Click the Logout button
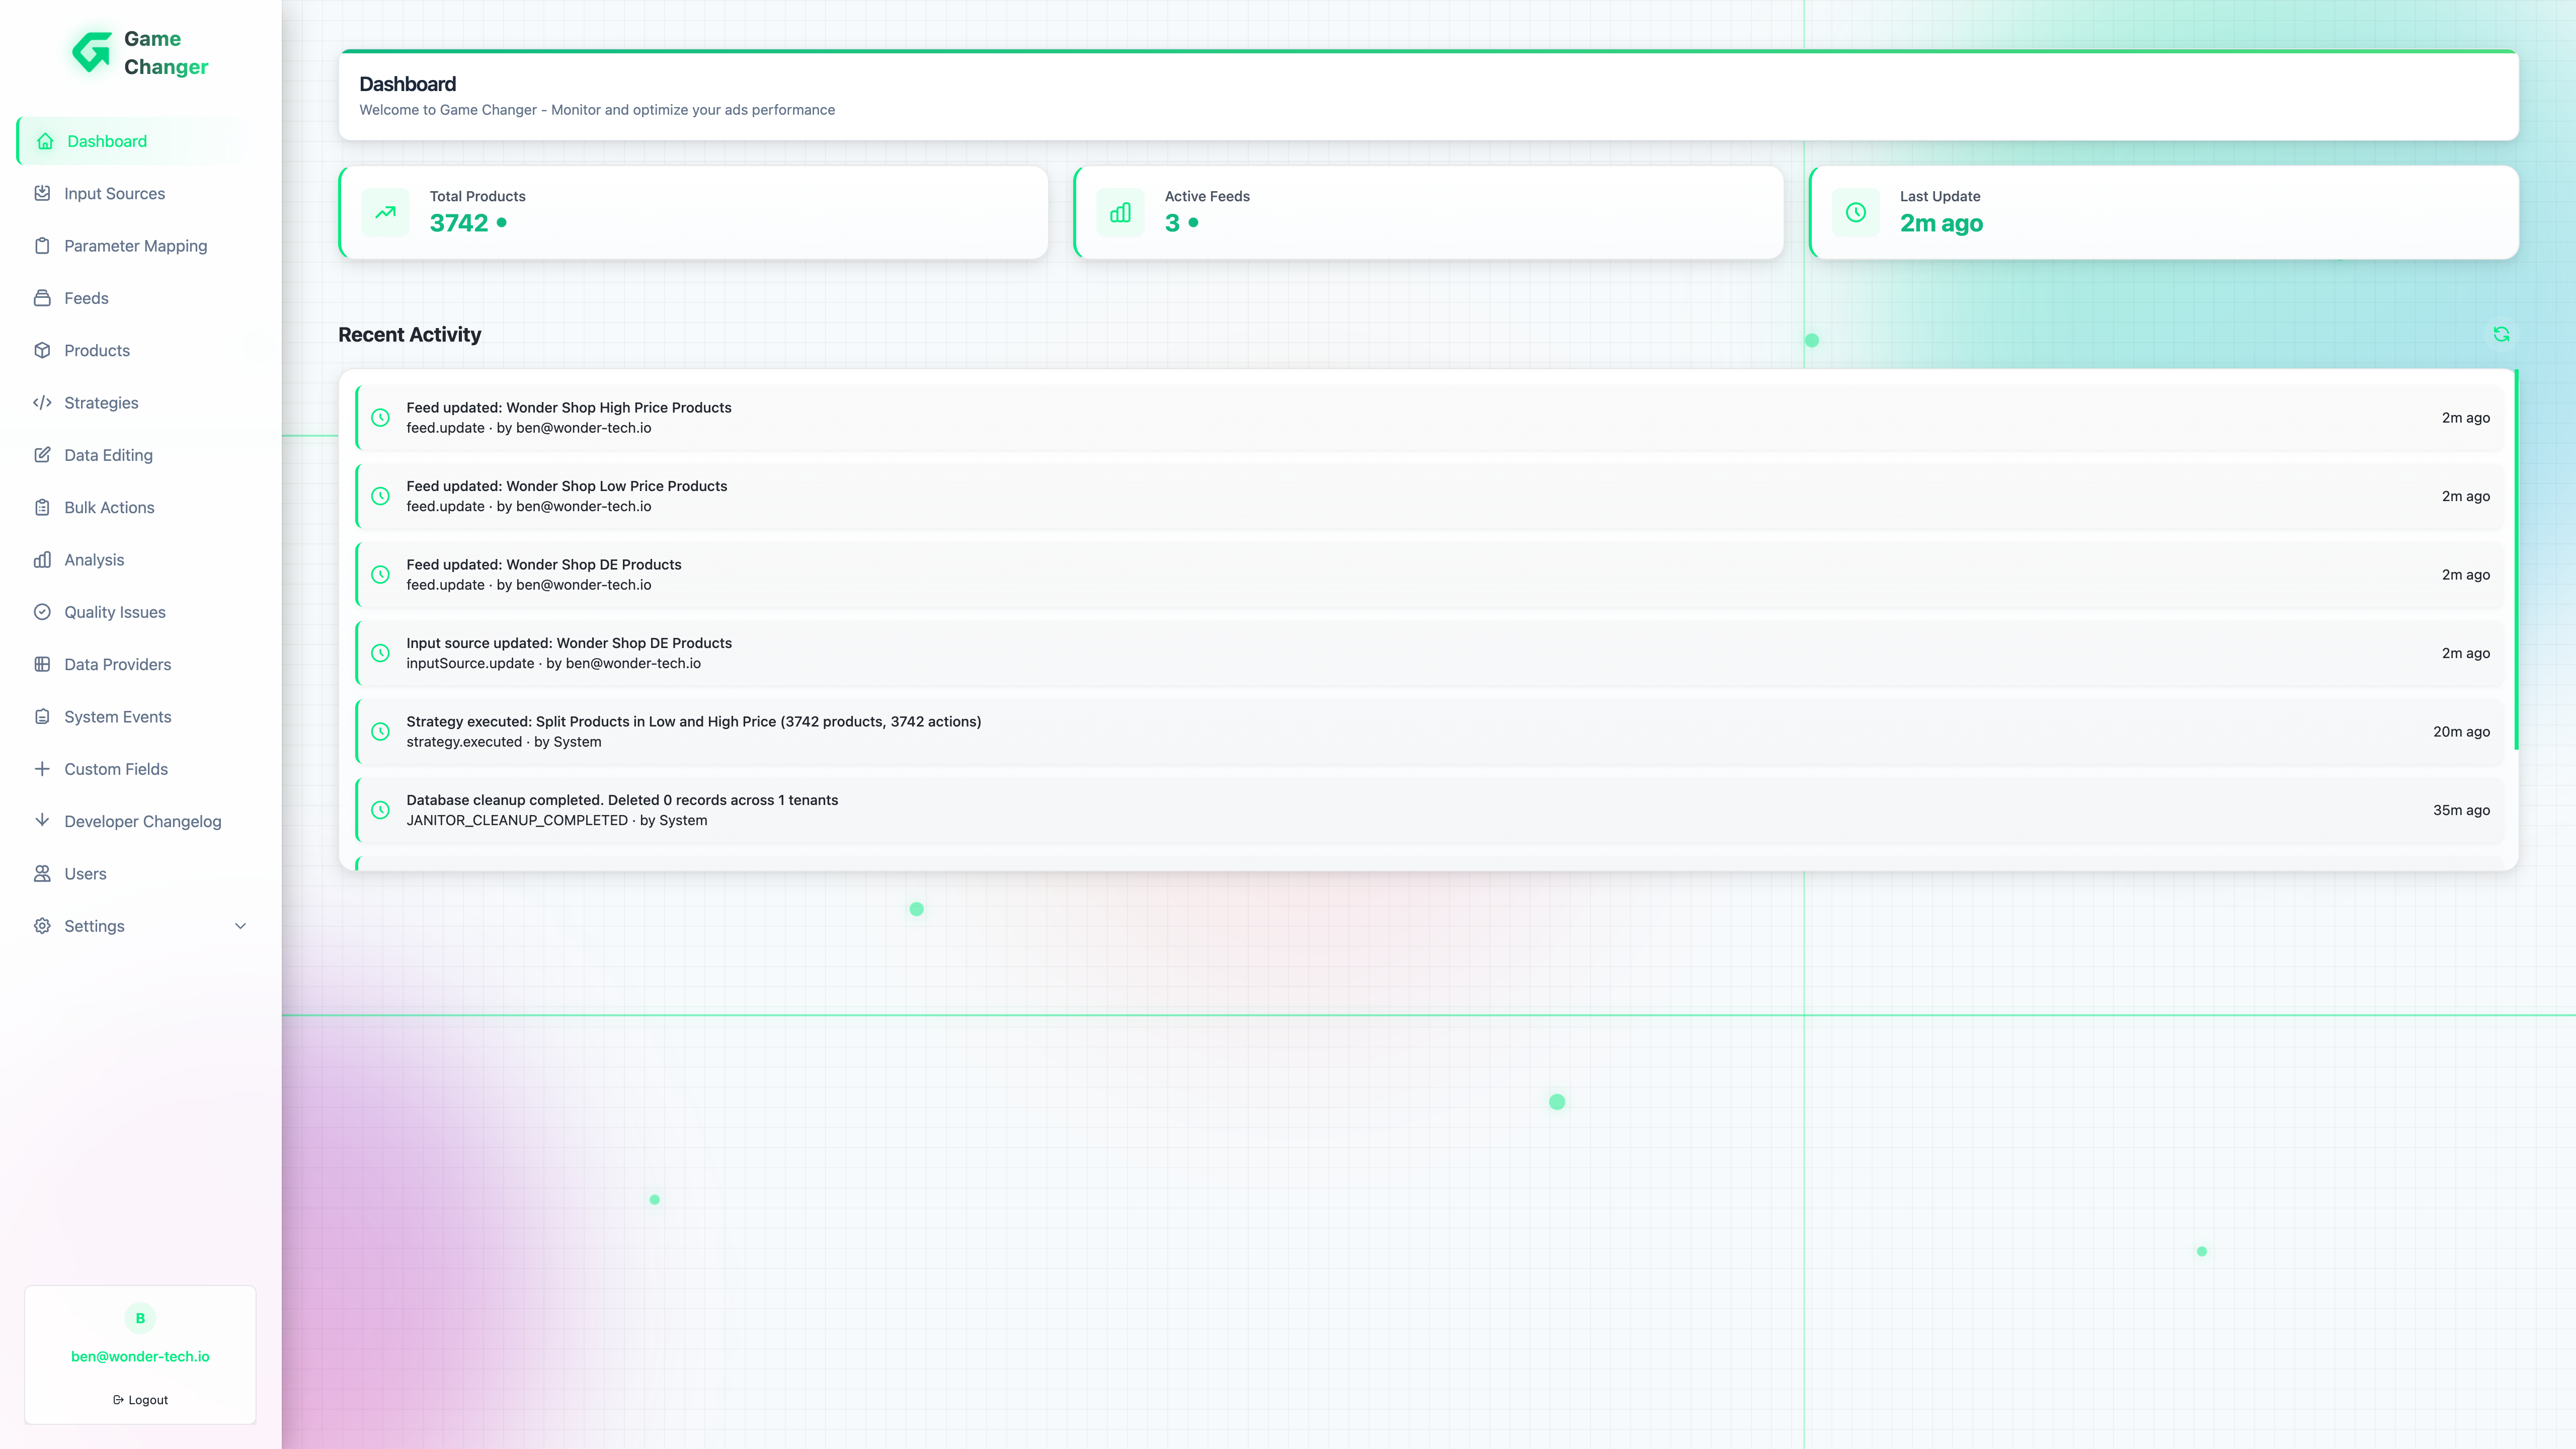This screenshot has width=2576, height=1449. click(x=140, y=1400)
